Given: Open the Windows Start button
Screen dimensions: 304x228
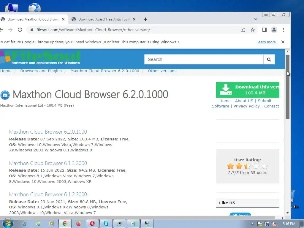Looking at the screenshot, I should [7, 223].
